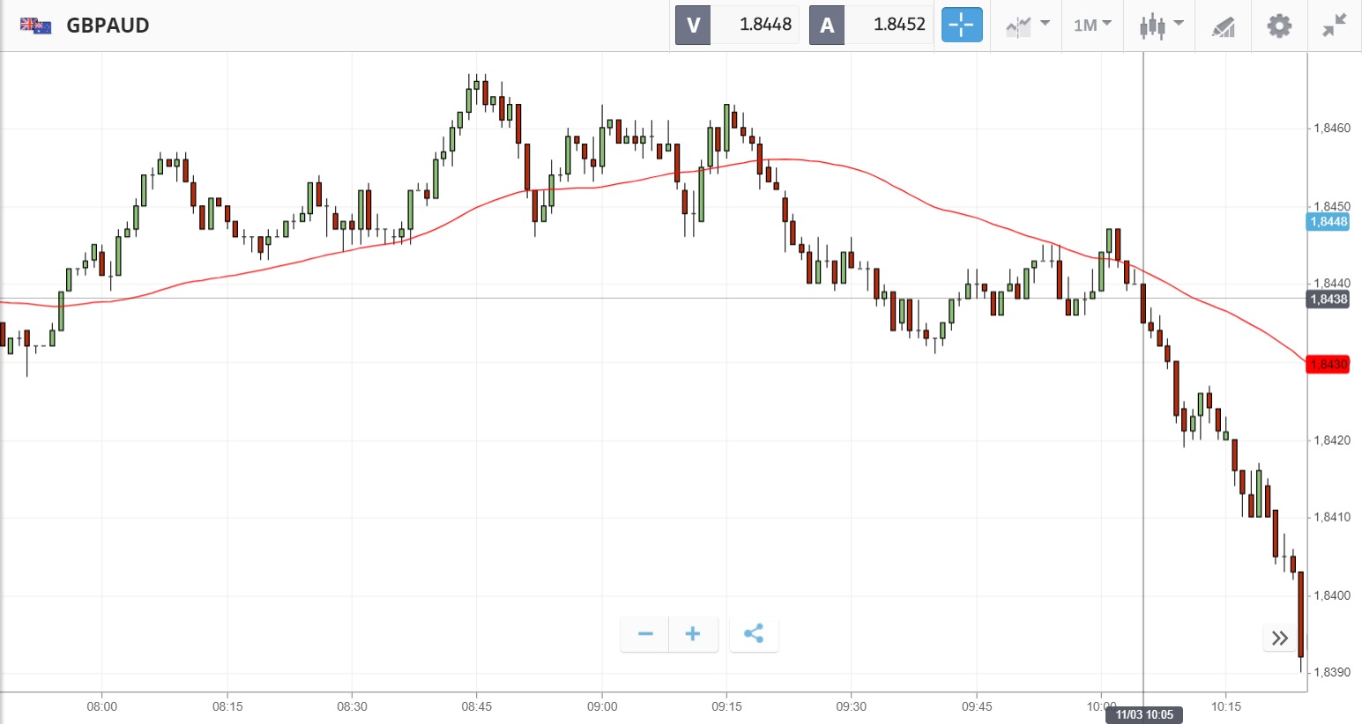The image size is (1362, 724).
Task: Open chart settings gear
Action: pyautogui.click(x=1279, y=26)
